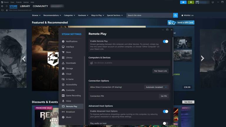Open the Games menu
Screen dimensions: 226x127
click(x=26, y=2)
